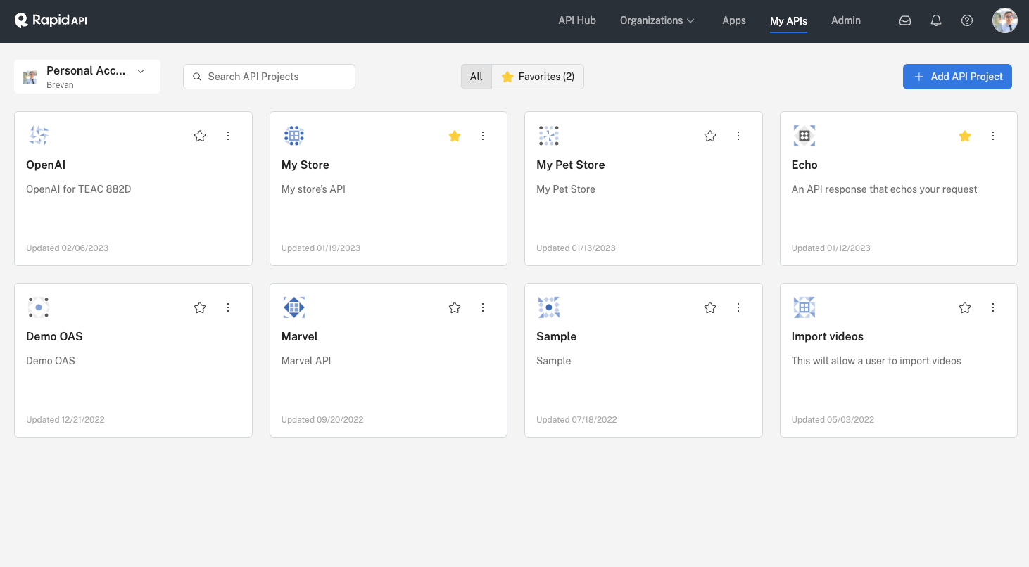Click the Marvel project icon
The image size is (1029, 567).
click(293, 307)
